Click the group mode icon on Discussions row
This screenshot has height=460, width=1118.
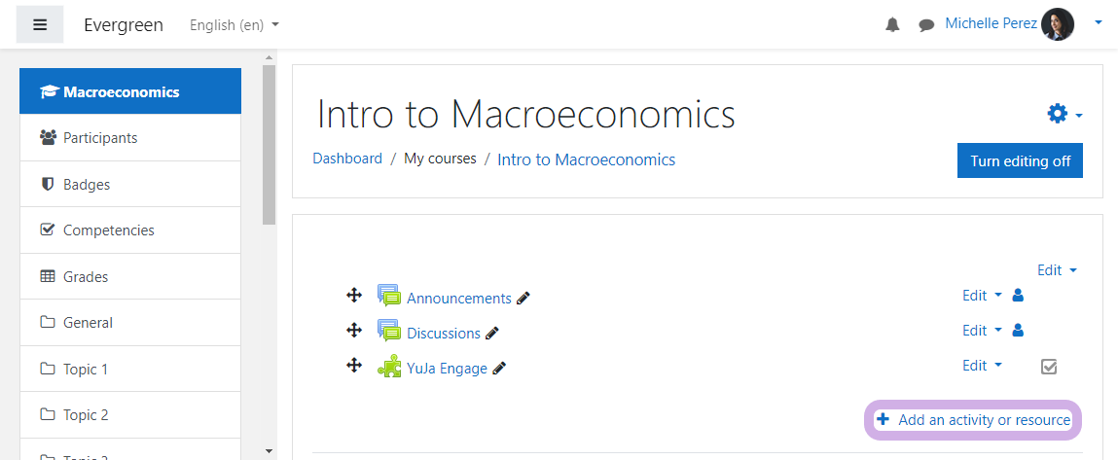point(1018,331)
